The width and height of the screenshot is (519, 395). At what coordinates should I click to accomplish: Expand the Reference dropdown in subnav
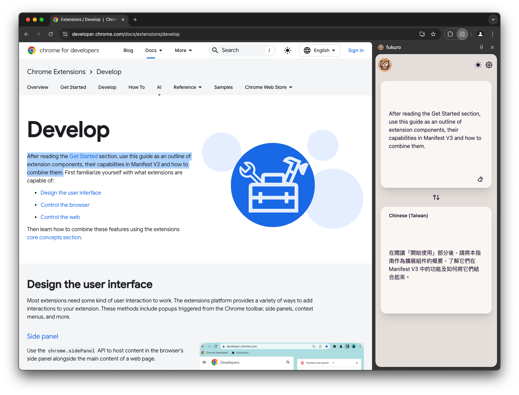click(188, 87)
